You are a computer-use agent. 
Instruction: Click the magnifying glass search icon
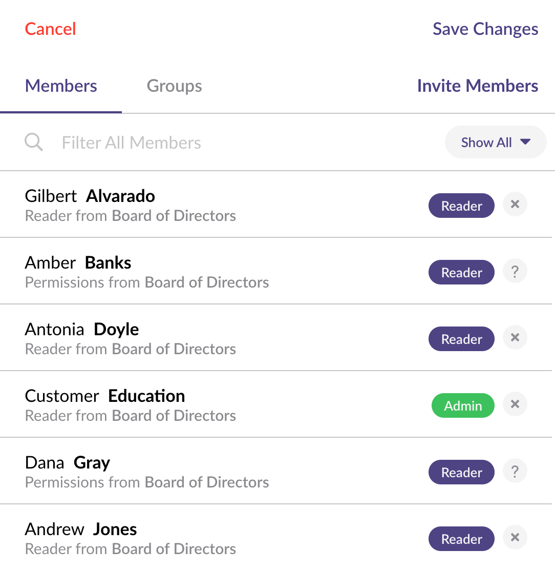click(x=34, y=142)
